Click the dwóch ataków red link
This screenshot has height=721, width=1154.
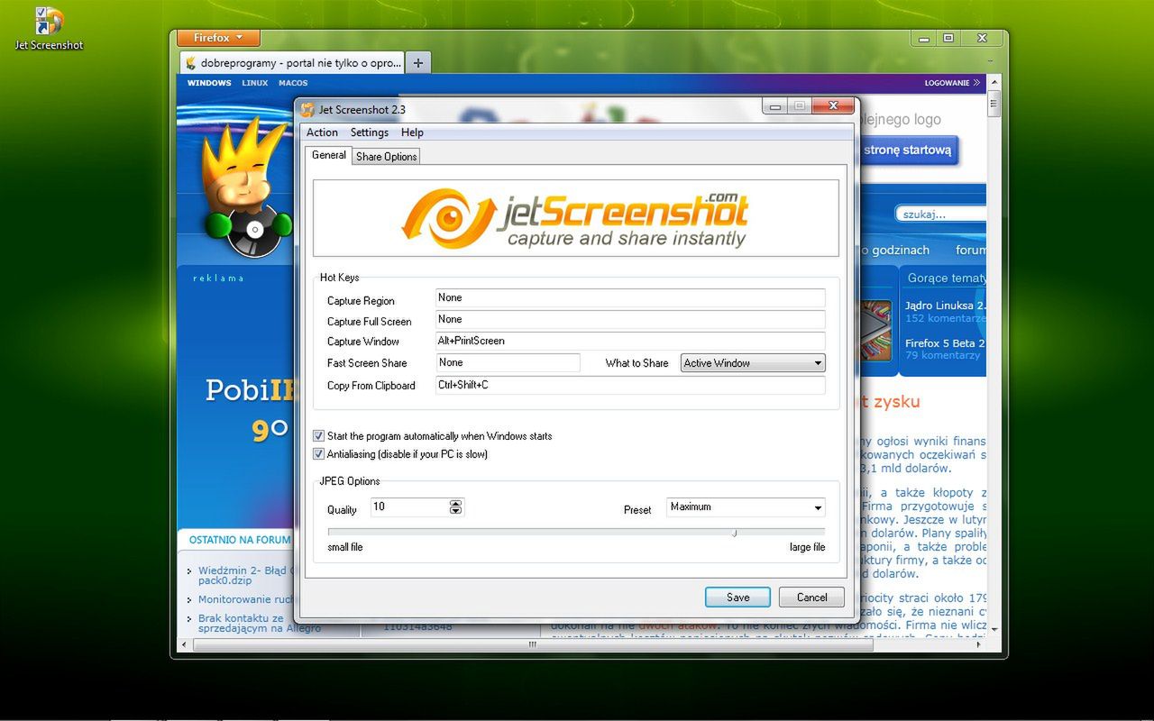[678, 625]
